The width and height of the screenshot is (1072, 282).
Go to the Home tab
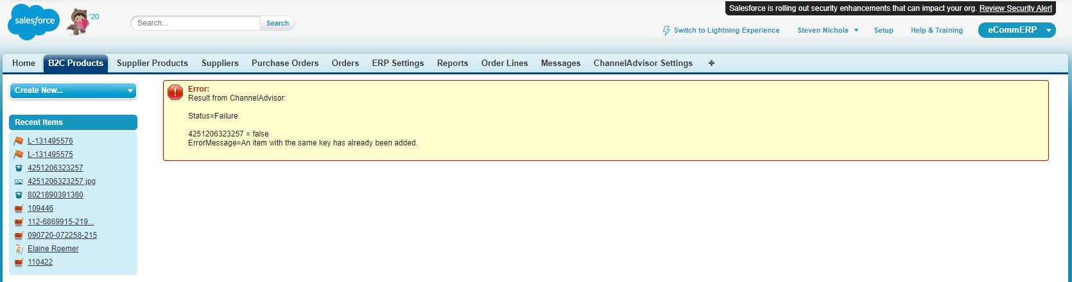24,63
